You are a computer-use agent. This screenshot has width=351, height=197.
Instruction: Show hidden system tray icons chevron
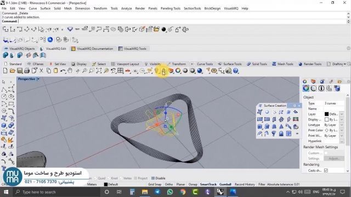288,192
